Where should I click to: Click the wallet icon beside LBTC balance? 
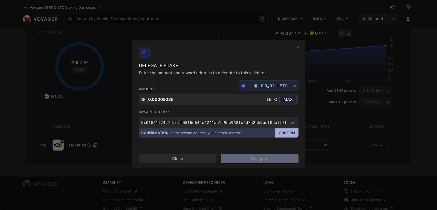point(243,86)
